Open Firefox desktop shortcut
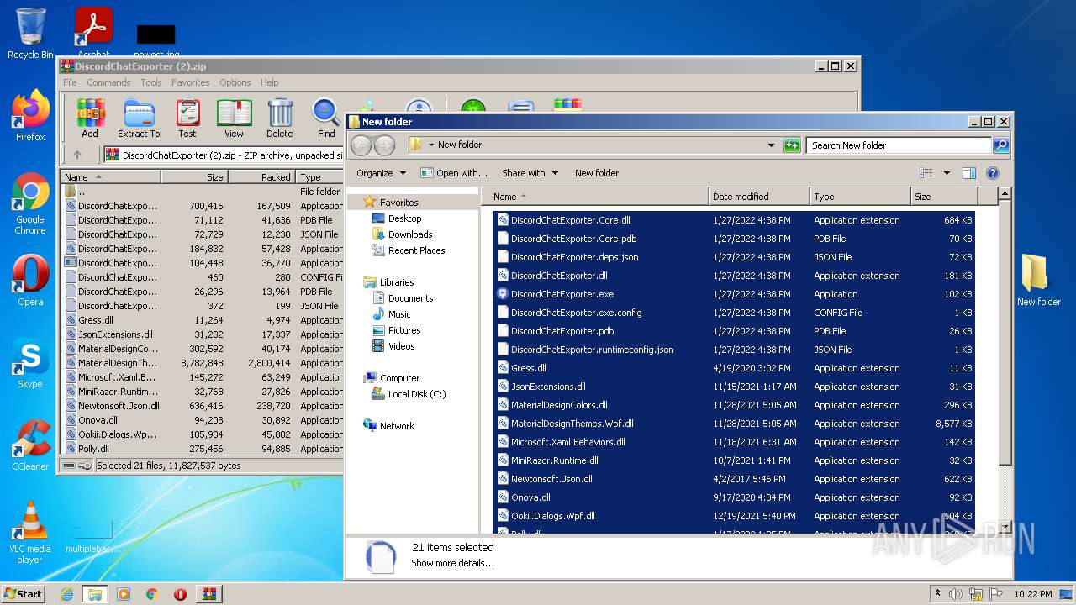1076x605 pixels. (30, 115)
